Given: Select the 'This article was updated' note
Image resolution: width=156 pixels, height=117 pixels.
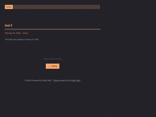Looking at the screenshot, I should click(x=22, y=40).
